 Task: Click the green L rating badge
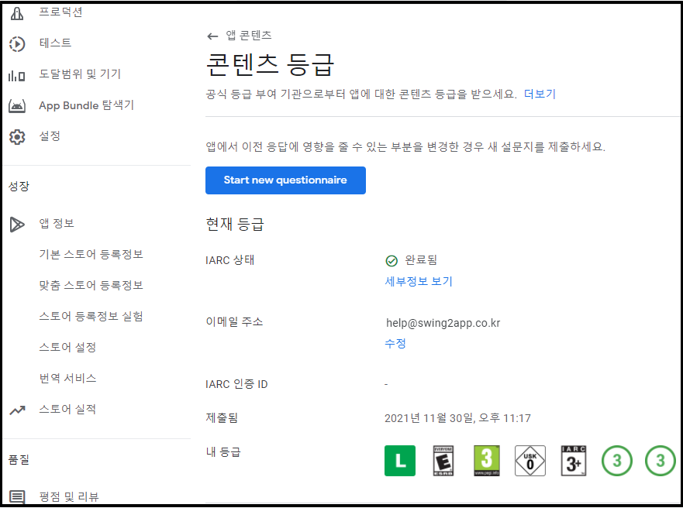(400, 461)
